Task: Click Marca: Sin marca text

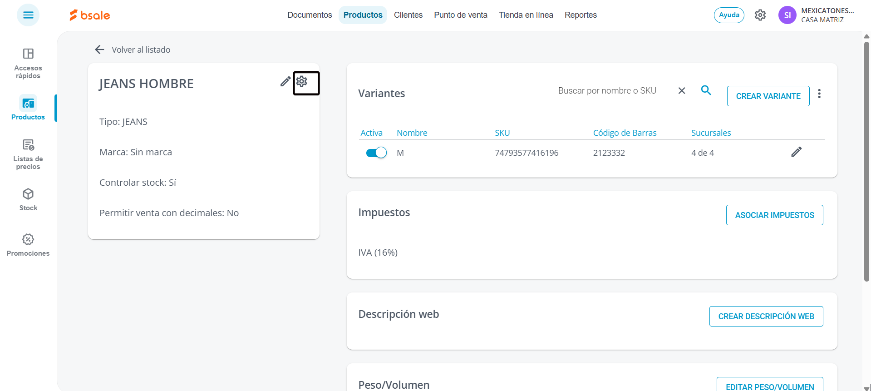Action: [x=136, y=152]
